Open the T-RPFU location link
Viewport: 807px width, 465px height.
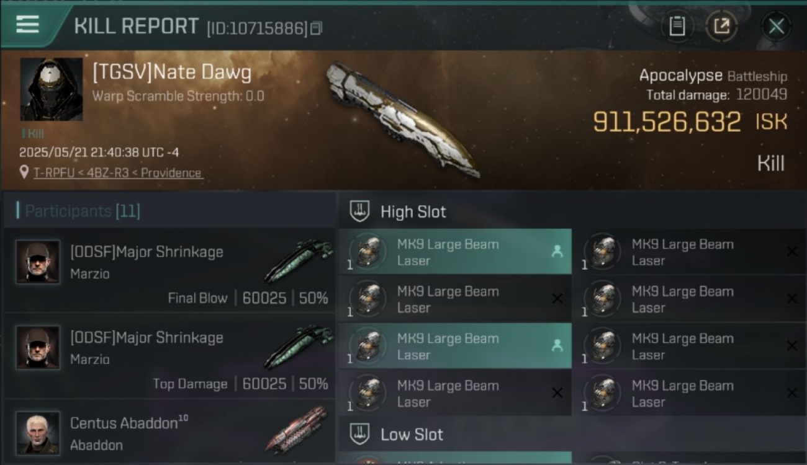point(117,173)
